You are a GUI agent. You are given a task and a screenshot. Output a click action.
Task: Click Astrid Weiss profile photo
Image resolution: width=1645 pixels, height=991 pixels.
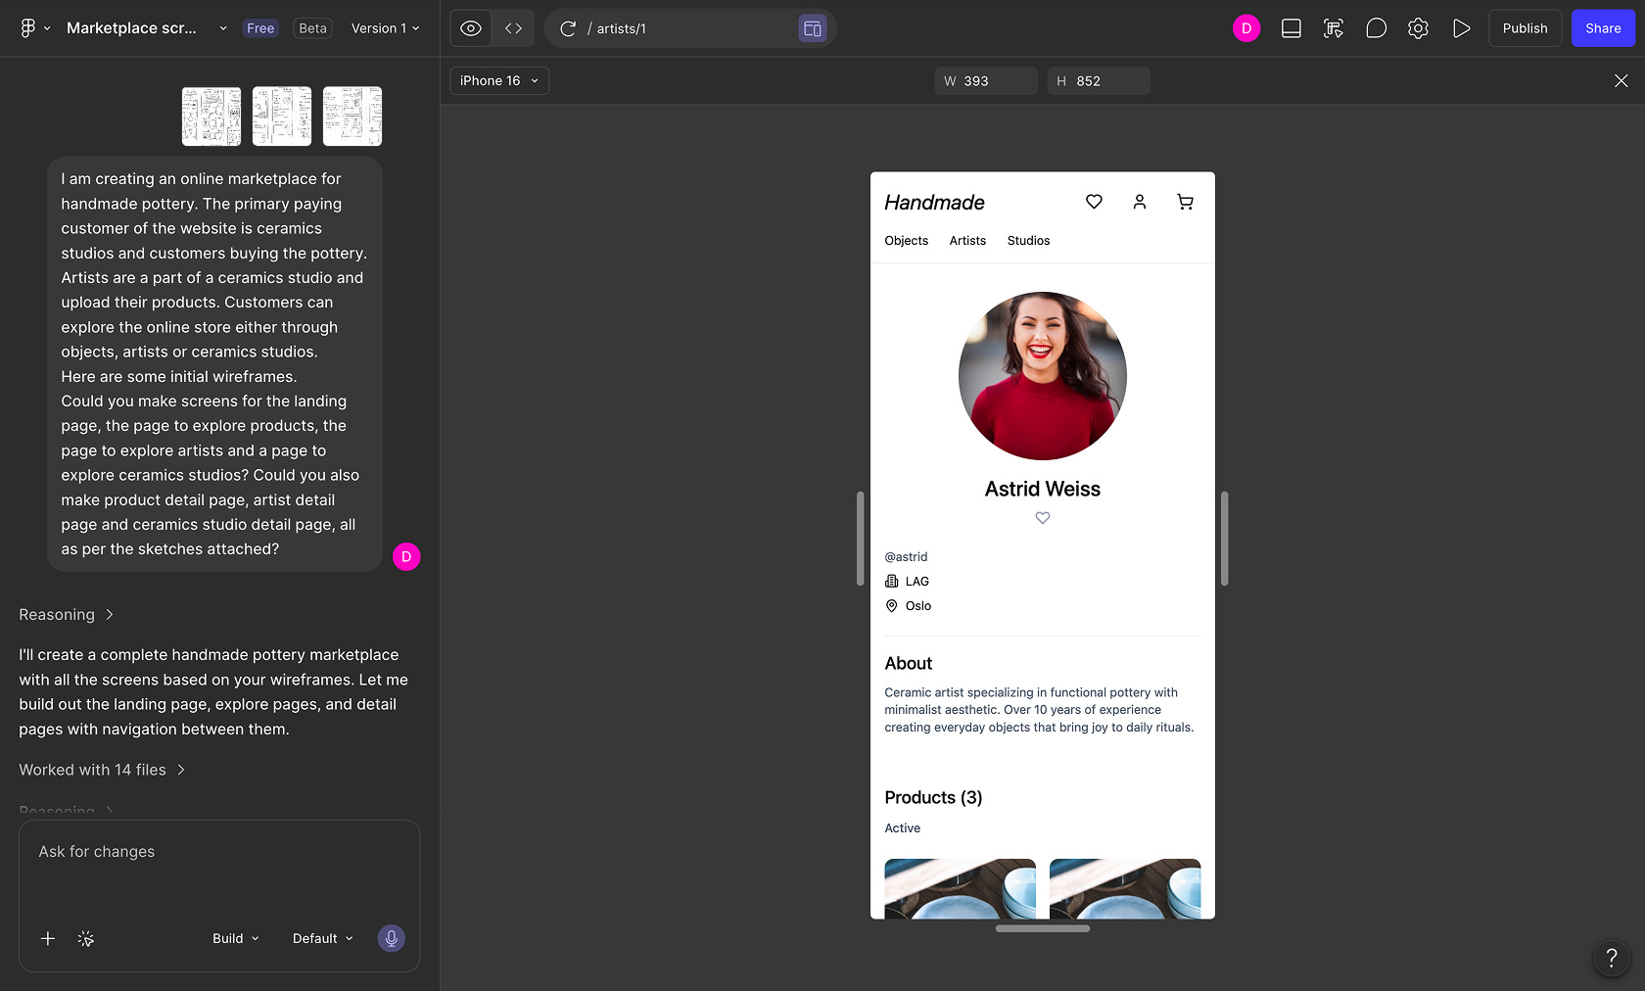coord(1043,376)
